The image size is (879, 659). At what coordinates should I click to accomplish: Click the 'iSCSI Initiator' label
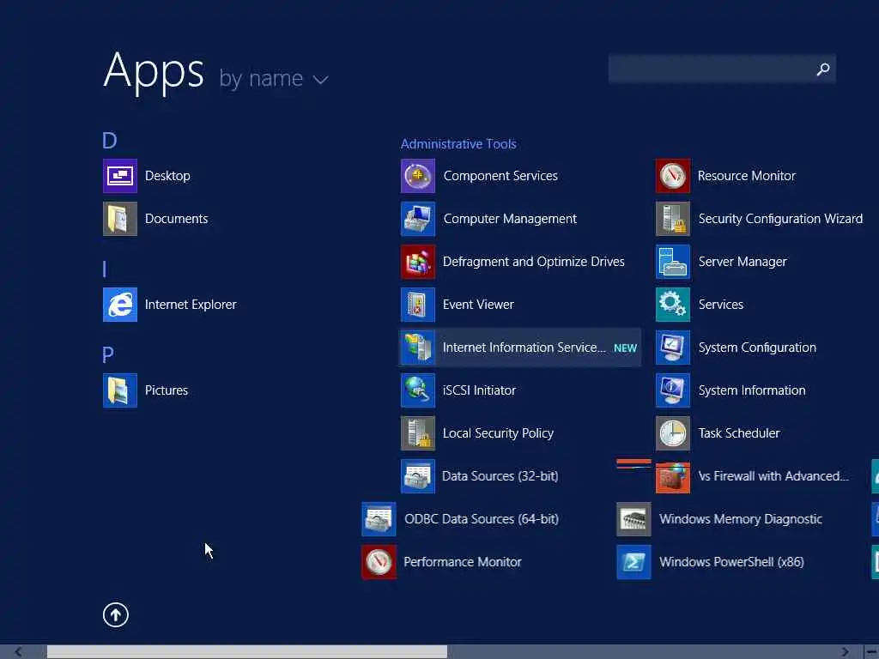[479, 390]
